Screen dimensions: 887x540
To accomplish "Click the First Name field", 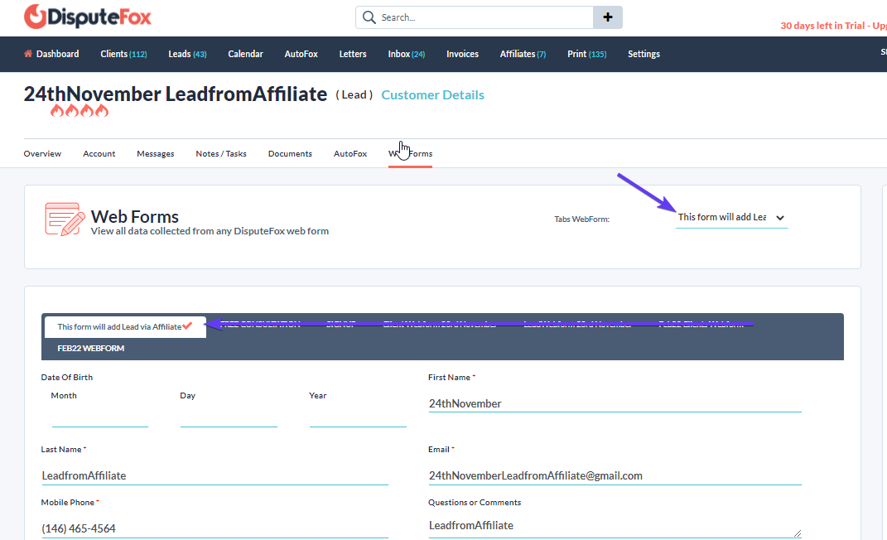I will [615, 403].
